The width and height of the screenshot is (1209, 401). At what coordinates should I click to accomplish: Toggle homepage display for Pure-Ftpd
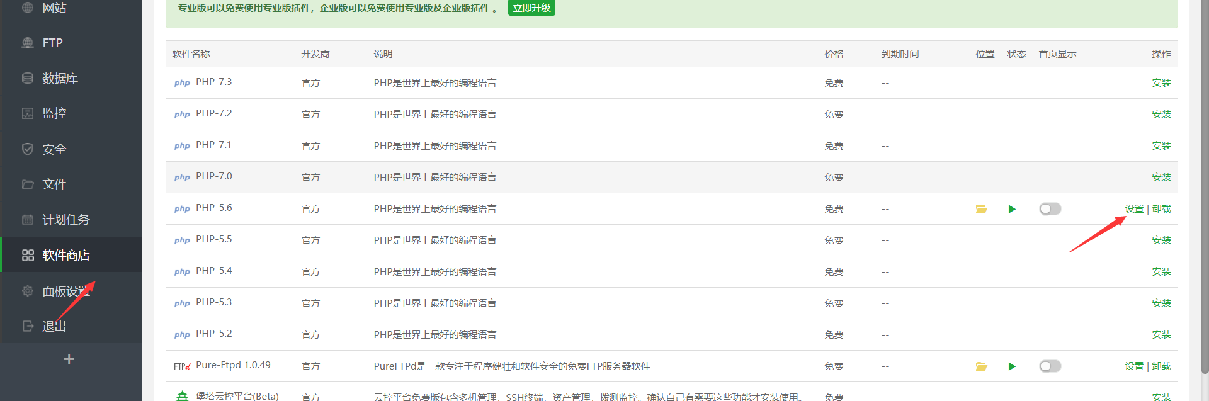pyautogui.click(x=1050, y=366)
